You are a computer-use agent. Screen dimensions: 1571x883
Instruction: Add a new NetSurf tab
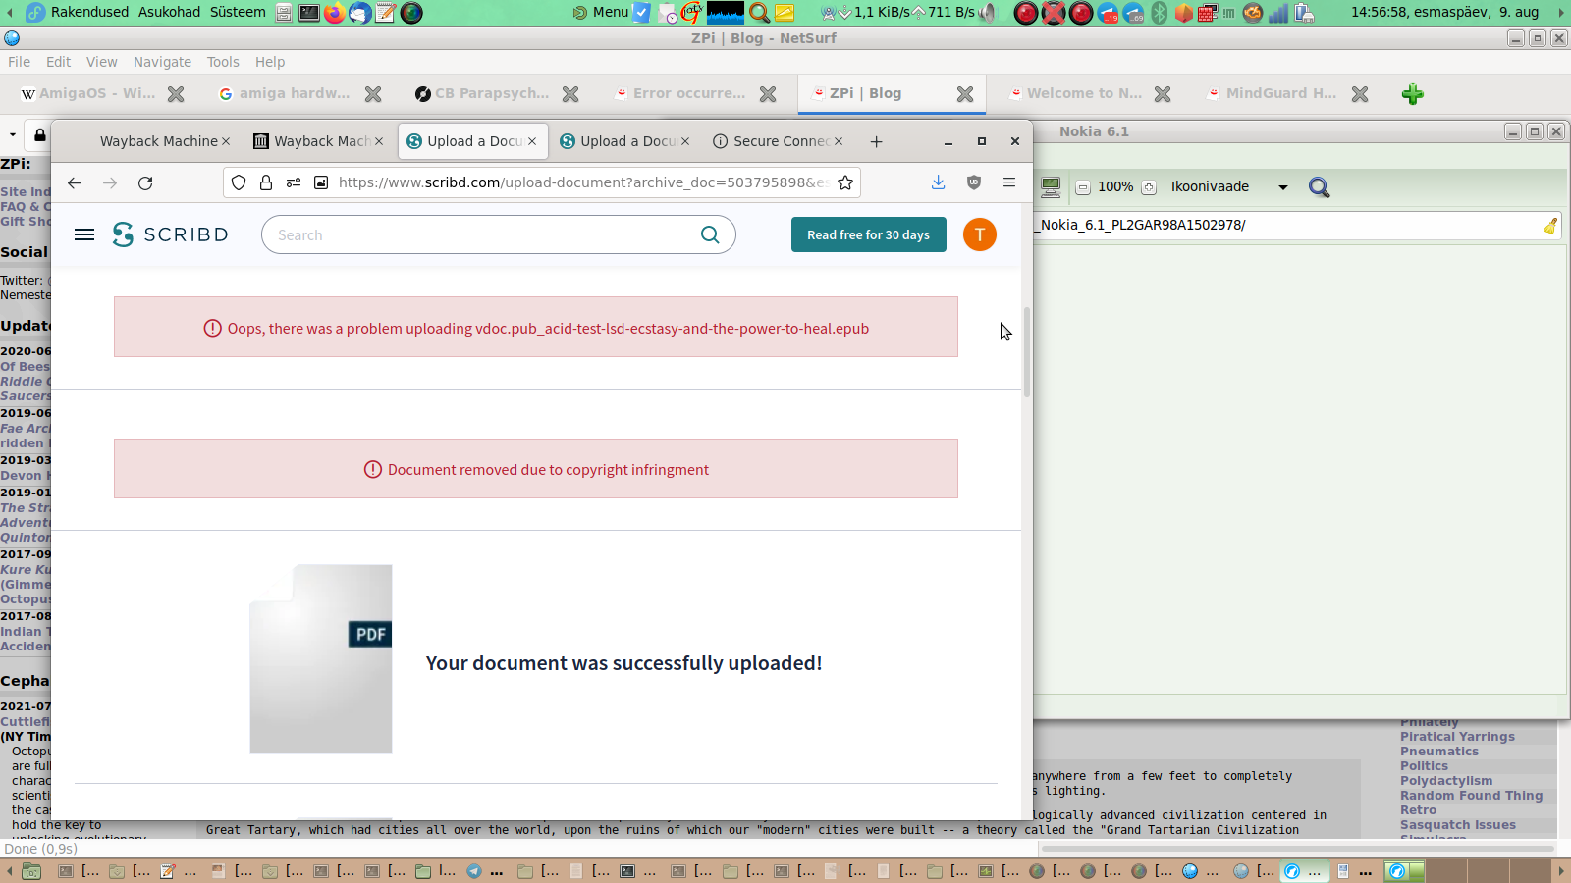[x=1413, y=94]
